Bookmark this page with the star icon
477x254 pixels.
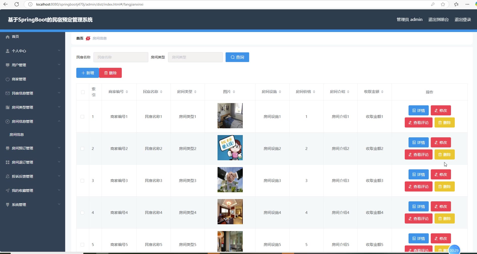point(443,4)
